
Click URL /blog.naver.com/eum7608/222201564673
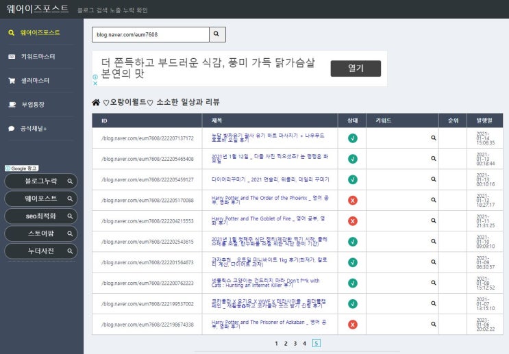pos(147,262)
